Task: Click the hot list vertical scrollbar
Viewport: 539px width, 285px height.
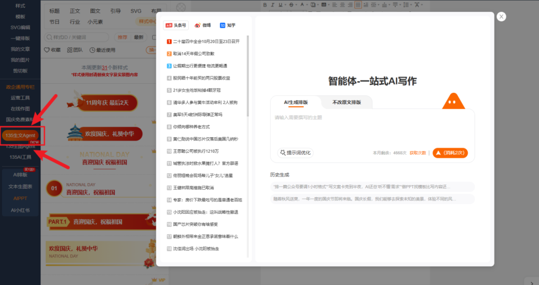Action: click(x=248, y=75)
